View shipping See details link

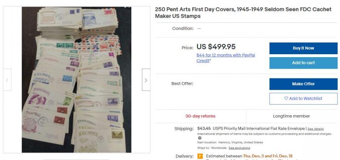tap(315, 129)
